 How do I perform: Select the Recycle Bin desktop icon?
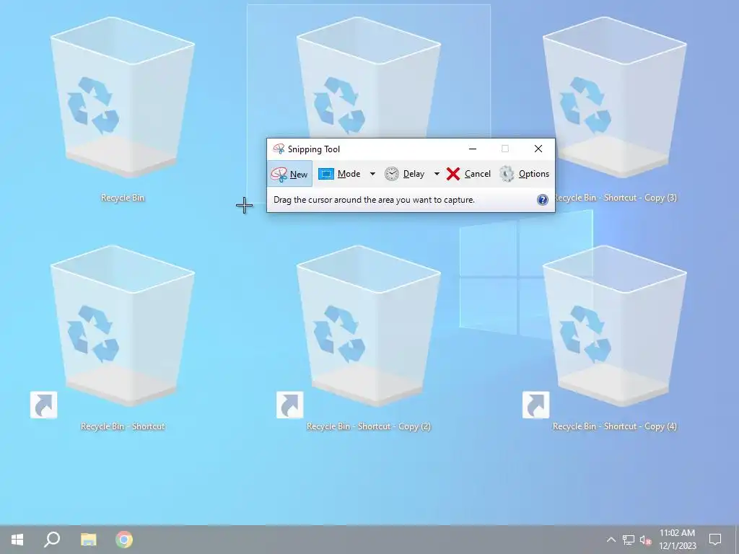(123, 97)
